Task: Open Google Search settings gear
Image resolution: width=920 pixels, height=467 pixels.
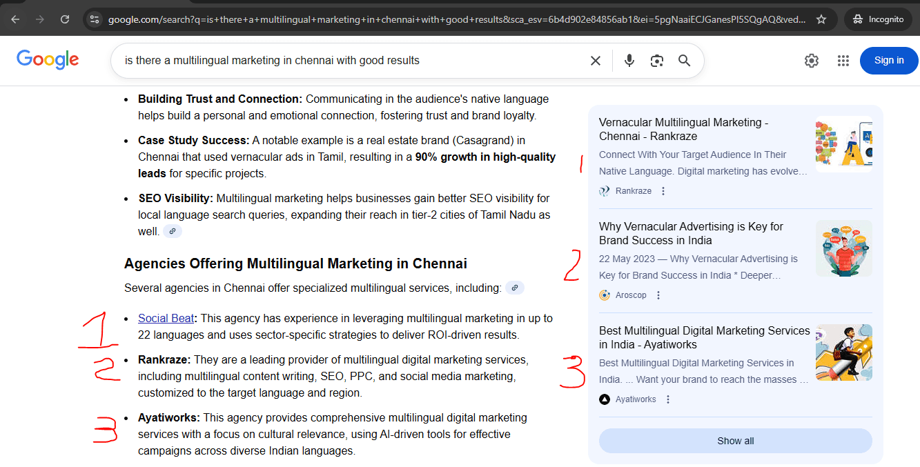Action: [811, 61]
